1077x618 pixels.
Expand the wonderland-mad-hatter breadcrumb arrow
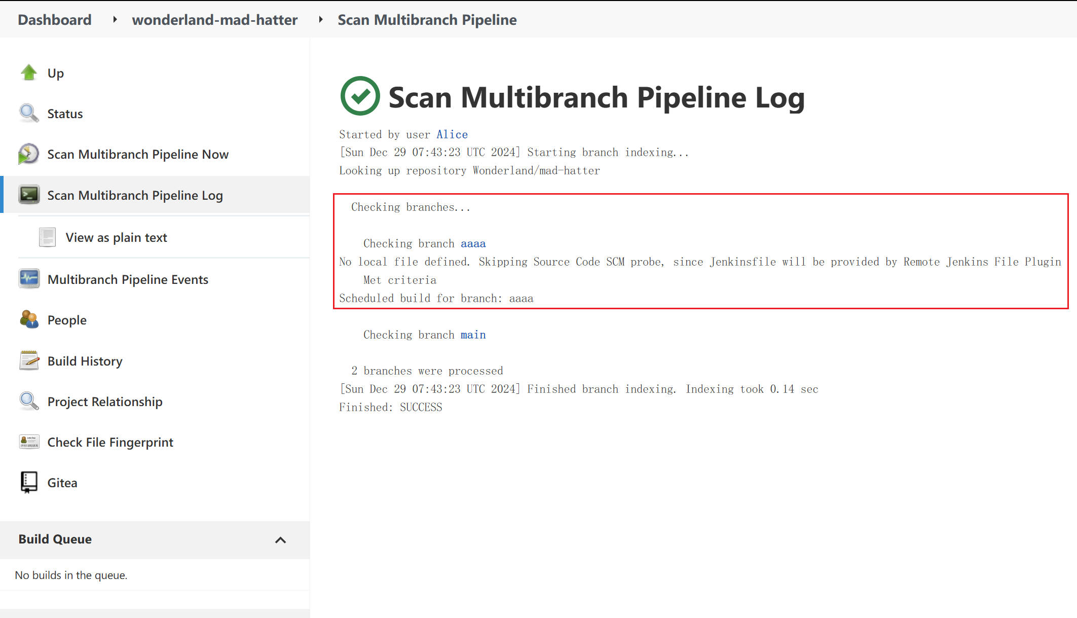click(321, 20)
